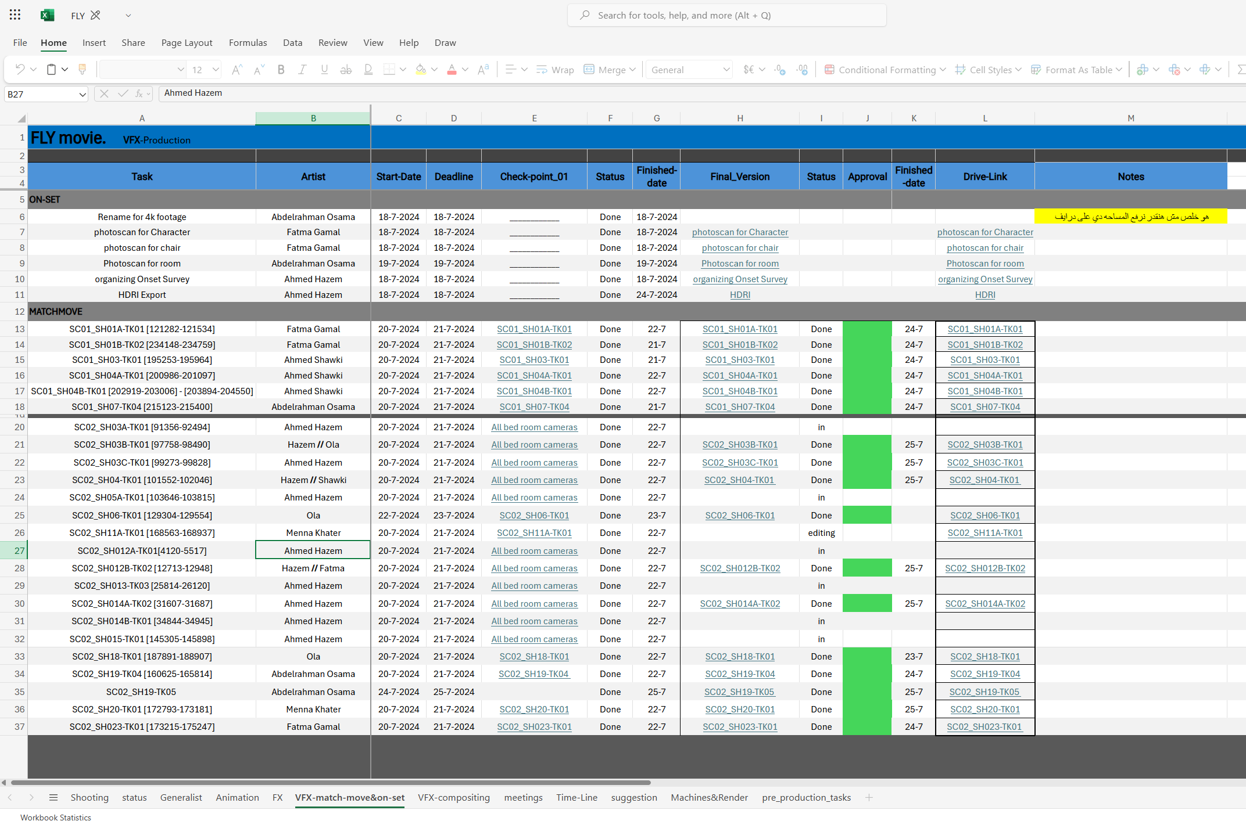Switch to the VFX-compositing sheet tab

pos(453,797)
